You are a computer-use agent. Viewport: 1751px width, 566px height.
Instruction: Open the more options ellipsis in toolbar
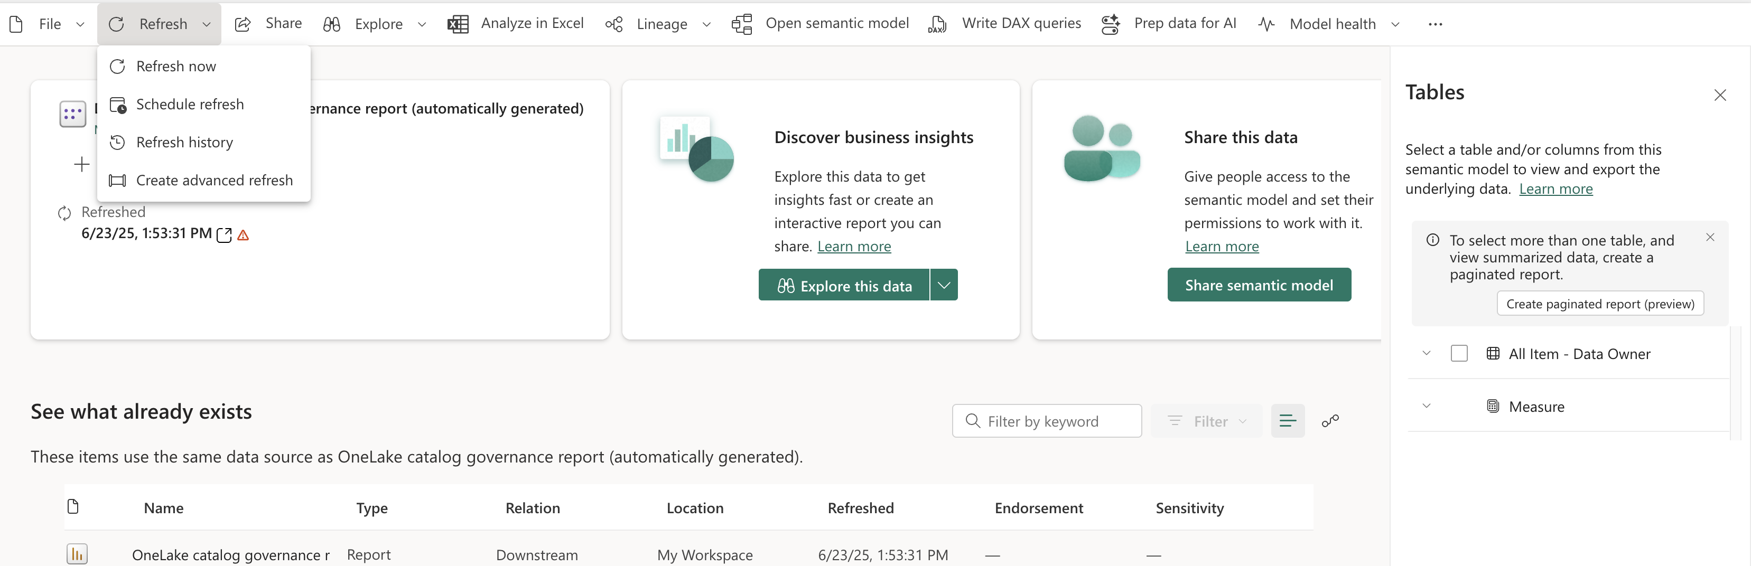tap(1435, 24)
